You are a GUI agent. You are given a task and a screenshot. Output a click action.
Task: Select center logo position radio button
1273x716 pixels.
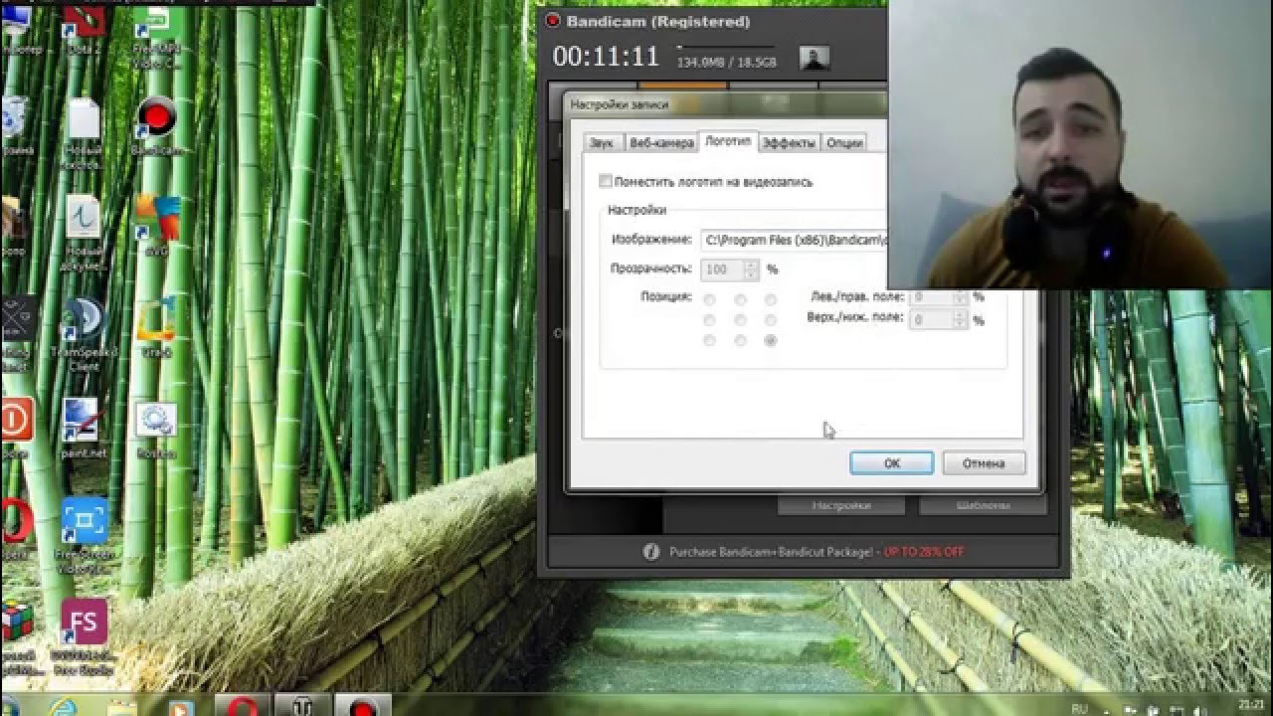pos(740,320)
